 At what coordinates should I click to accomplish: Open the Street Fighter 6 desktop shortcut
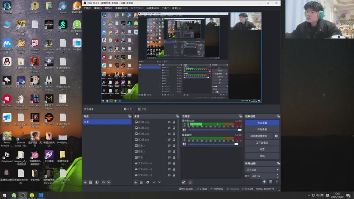(x=49, y=27)
